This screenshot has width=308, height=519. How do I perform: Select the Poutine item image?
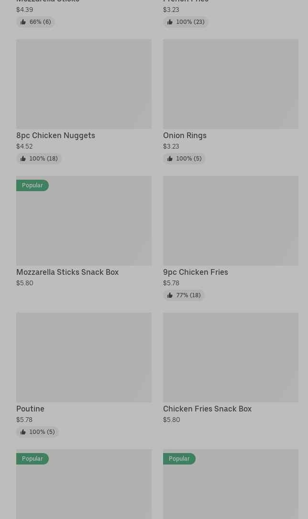coord(84,357)
